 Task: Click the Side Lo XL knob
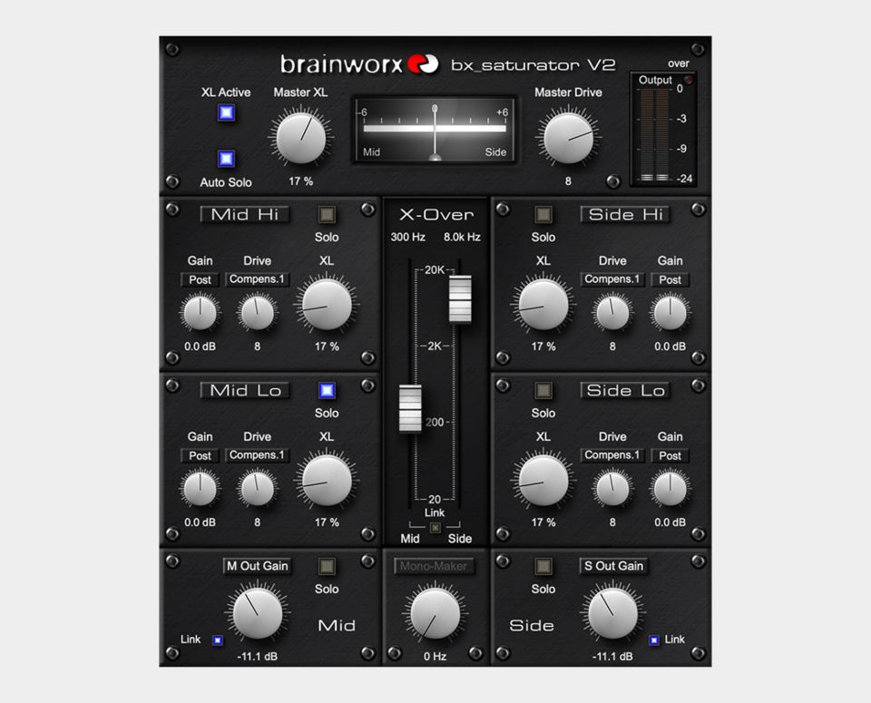(x=543, y=480)
